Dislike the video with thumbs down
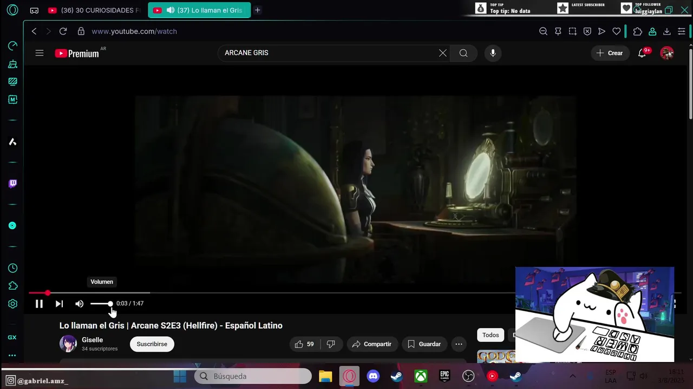The image size is (693, 389). (x=331, y=344)
